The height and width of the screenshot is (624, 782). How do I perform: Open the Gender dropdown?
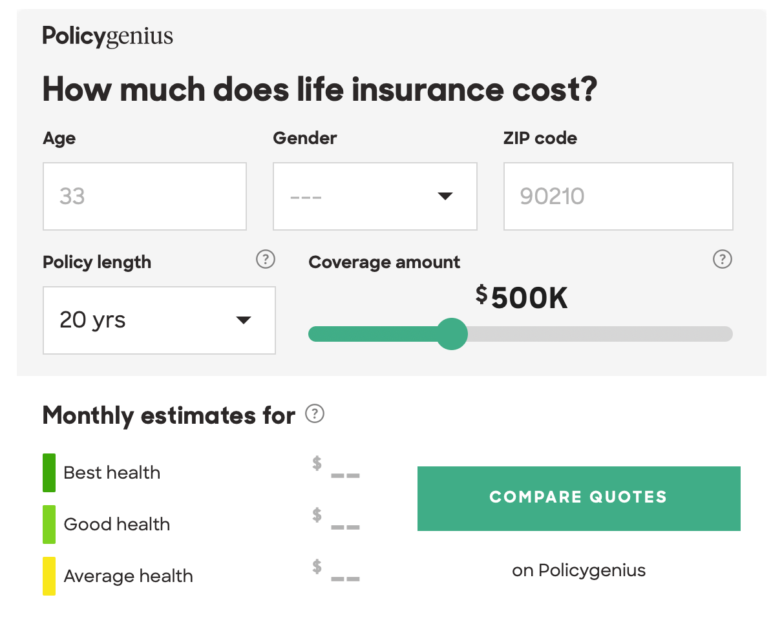point(375,196)
